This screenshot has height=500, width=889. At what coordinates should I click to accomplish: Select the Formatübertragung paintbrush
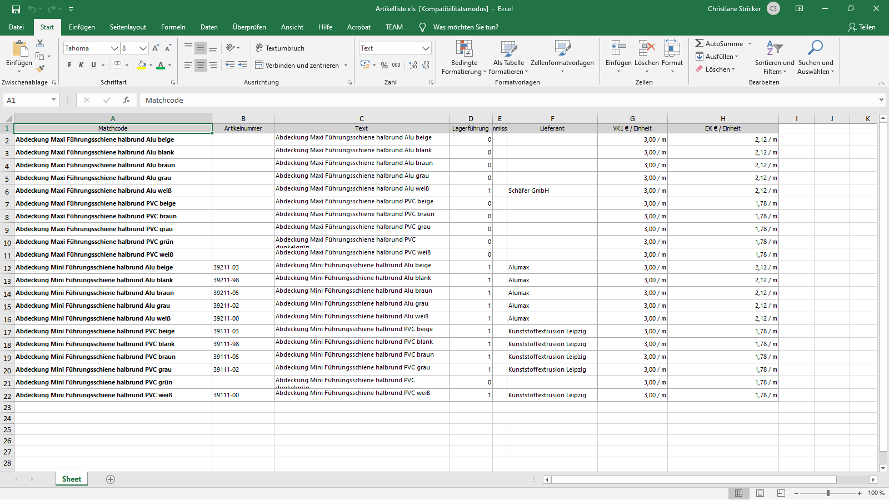click(40, 68)
